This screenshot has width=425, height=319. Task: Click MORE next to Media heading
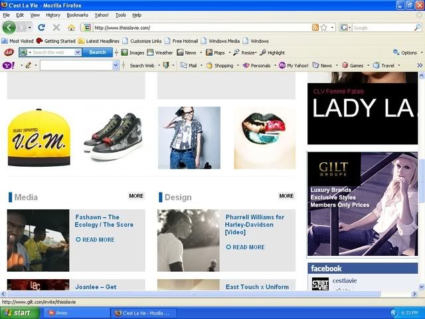pyautogui.click(x=136, y=196)
